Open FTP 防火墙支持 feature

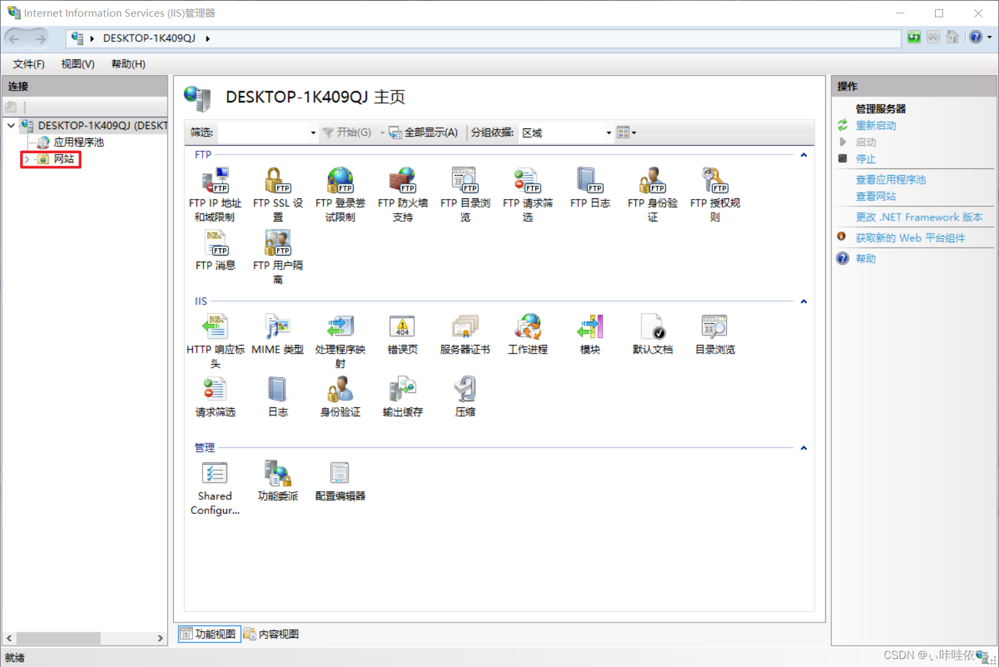pyautogui.click(x=403, y=194)
